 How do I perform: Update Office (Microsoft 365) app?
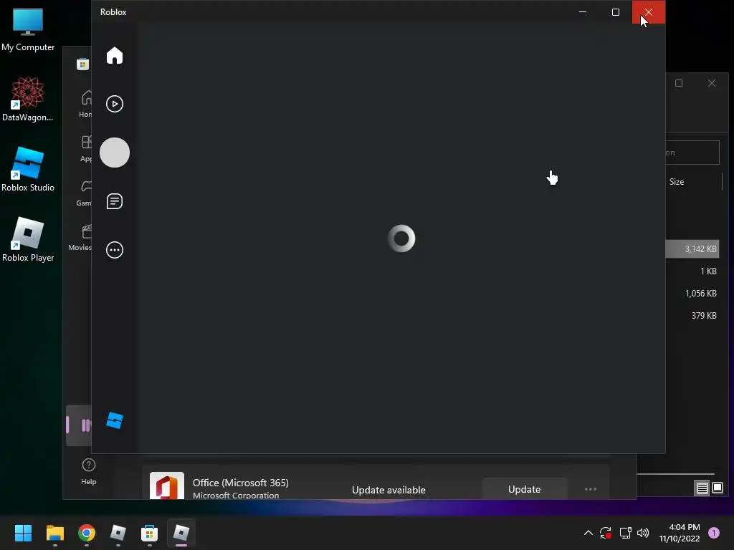pyautogui.click(x=524, y=488)
